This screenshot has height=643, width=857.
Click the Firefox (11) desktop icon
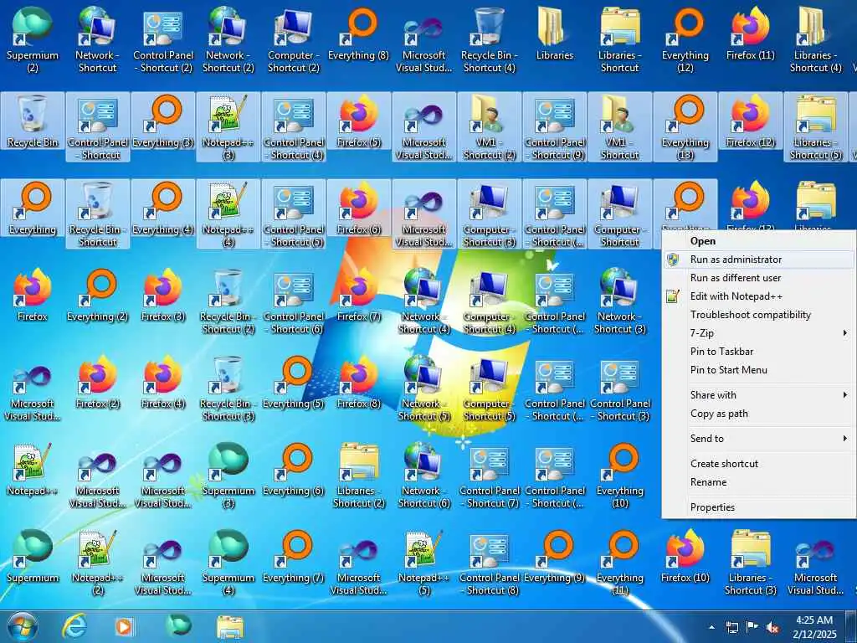coord(751,33)
